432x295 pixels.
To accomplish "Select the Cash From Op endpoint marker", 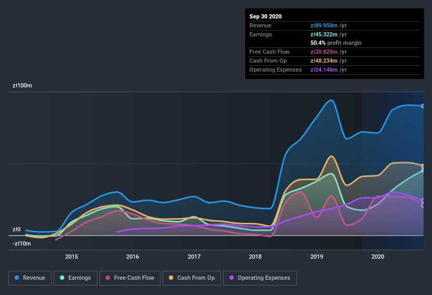I will click(x=423, y=166).
